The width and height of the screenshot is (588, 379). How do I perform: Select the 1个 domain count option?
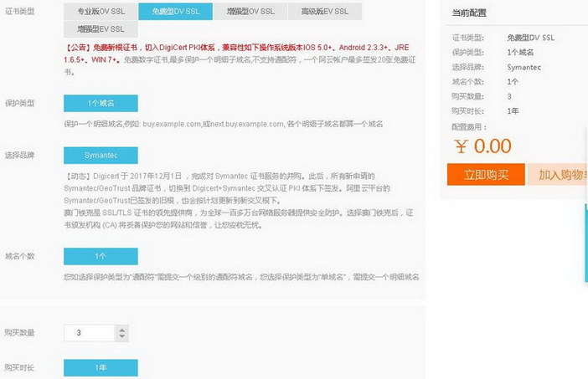pyautogui.click(x=101, y=255)
